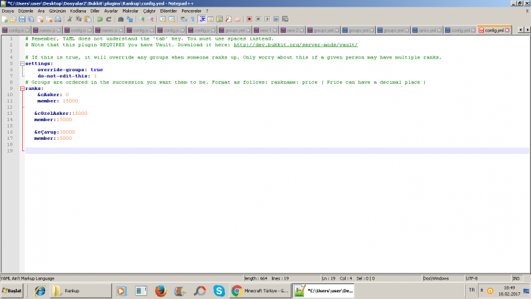Viewport: 531px width, 299px height.
Task: Click the override-groups: true line
Action: click(70, 70)
